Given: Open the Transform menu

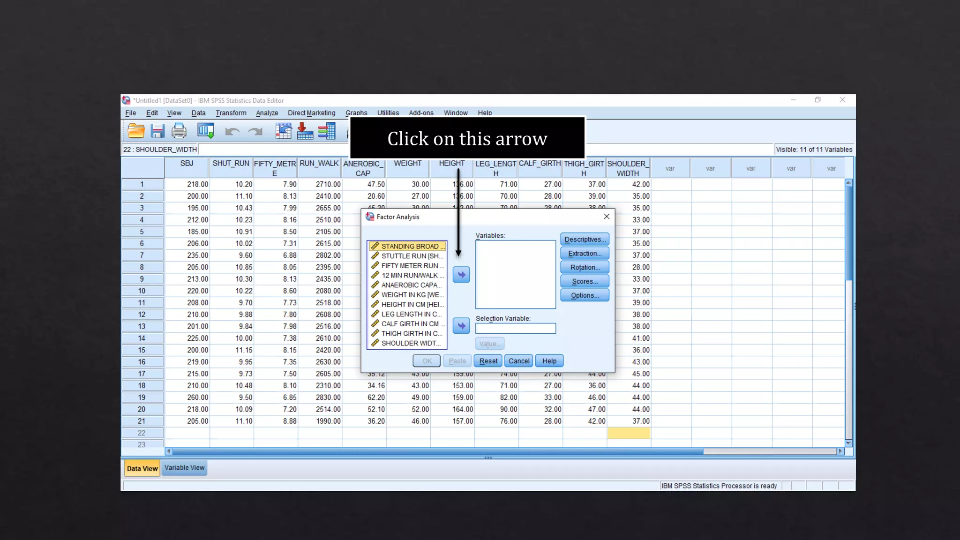Looking at the screenshot, I should pyautogui.click(x=231, y=113).
